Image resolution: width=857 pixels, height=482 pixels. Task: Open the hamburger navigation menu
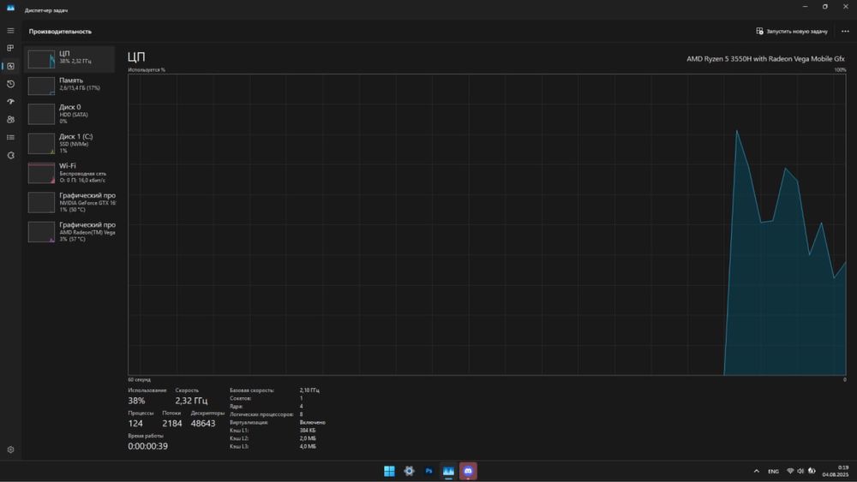click(10, 31)
